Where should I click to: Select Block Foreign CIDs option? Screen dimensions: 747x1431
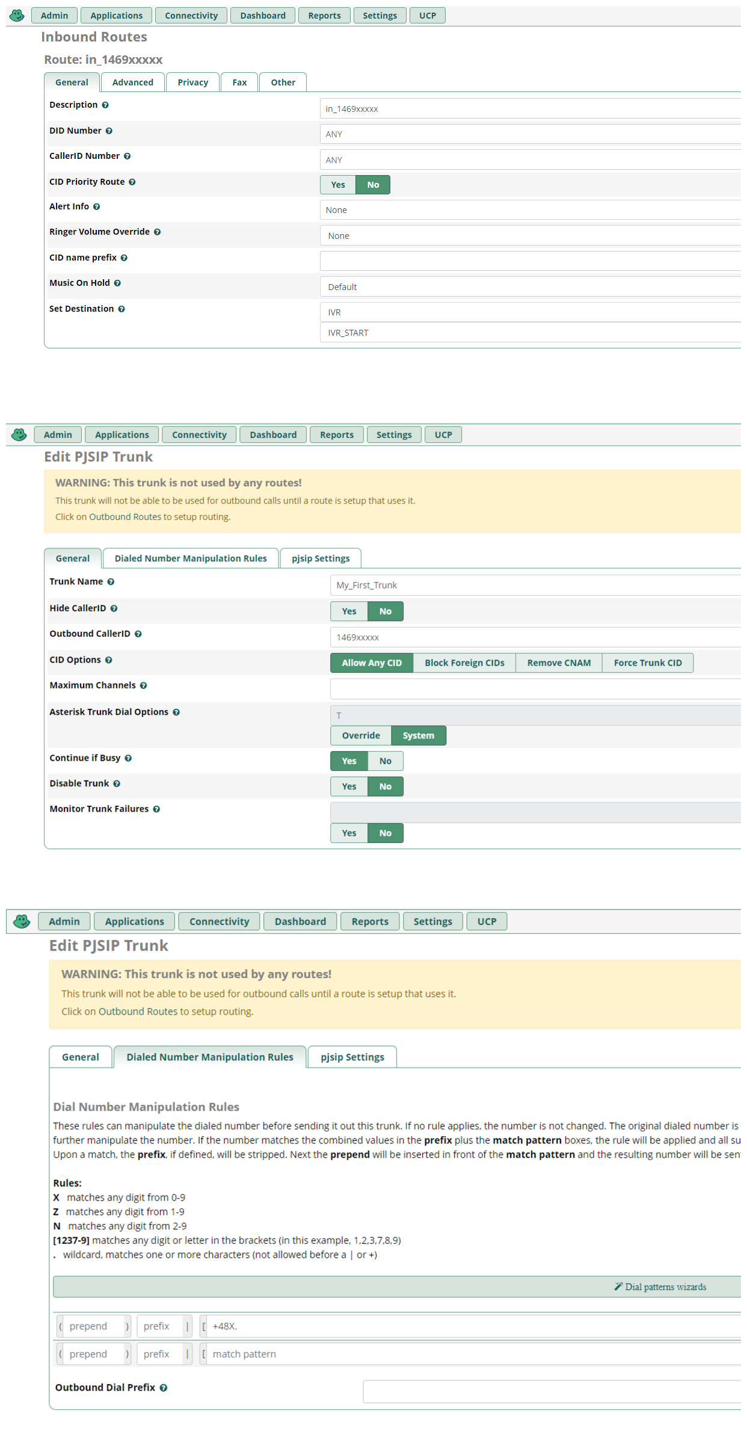464,663
